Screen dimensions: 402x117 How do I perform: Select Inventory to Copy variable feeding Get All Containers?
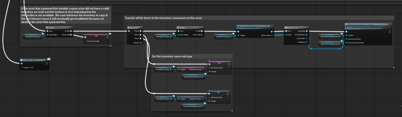point(223,37)
